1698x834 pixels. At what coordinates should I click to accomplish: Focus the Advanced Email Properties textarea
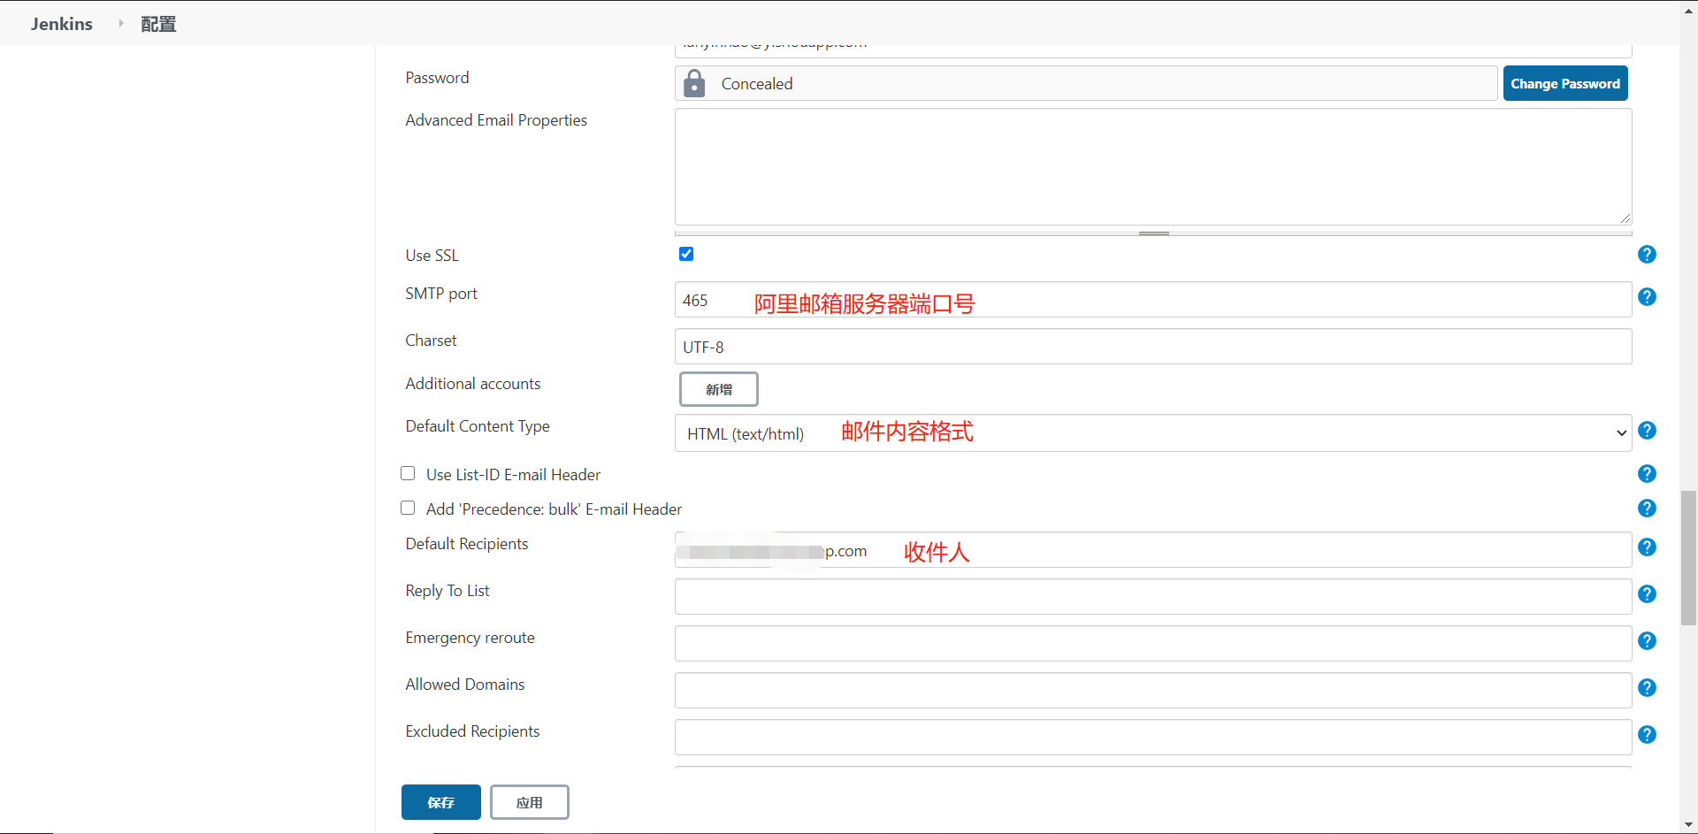tap(1153, 166)
